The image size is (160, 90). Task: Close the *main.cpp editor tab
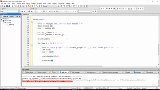[31, 15]
